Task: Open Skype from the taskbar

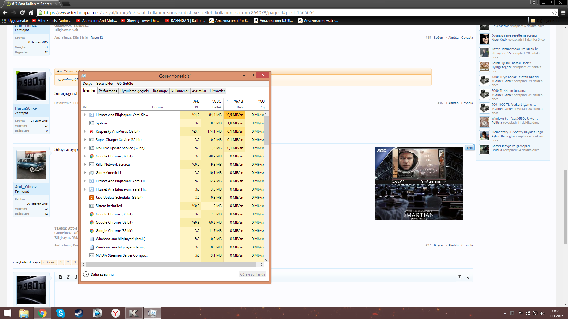Action: [x=61, y=313]
